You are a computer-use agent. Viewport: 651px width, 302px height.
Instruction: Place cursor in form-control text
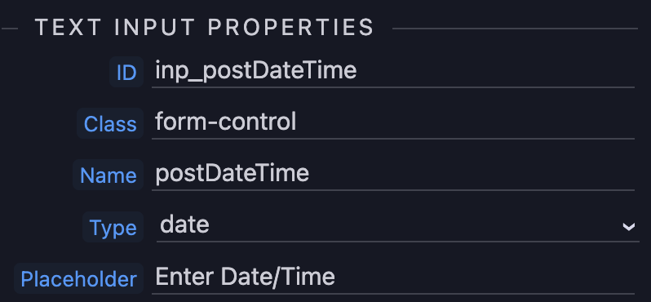[225, 122]
